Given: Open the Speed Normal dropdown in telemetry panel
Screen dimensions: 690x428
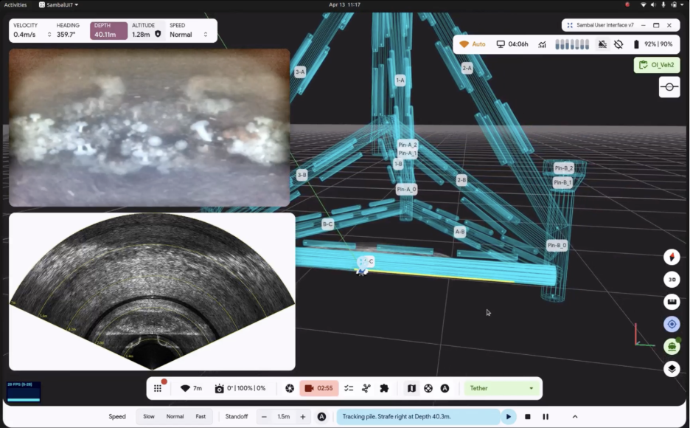Looking at the screenshot, I should [189, 35].
